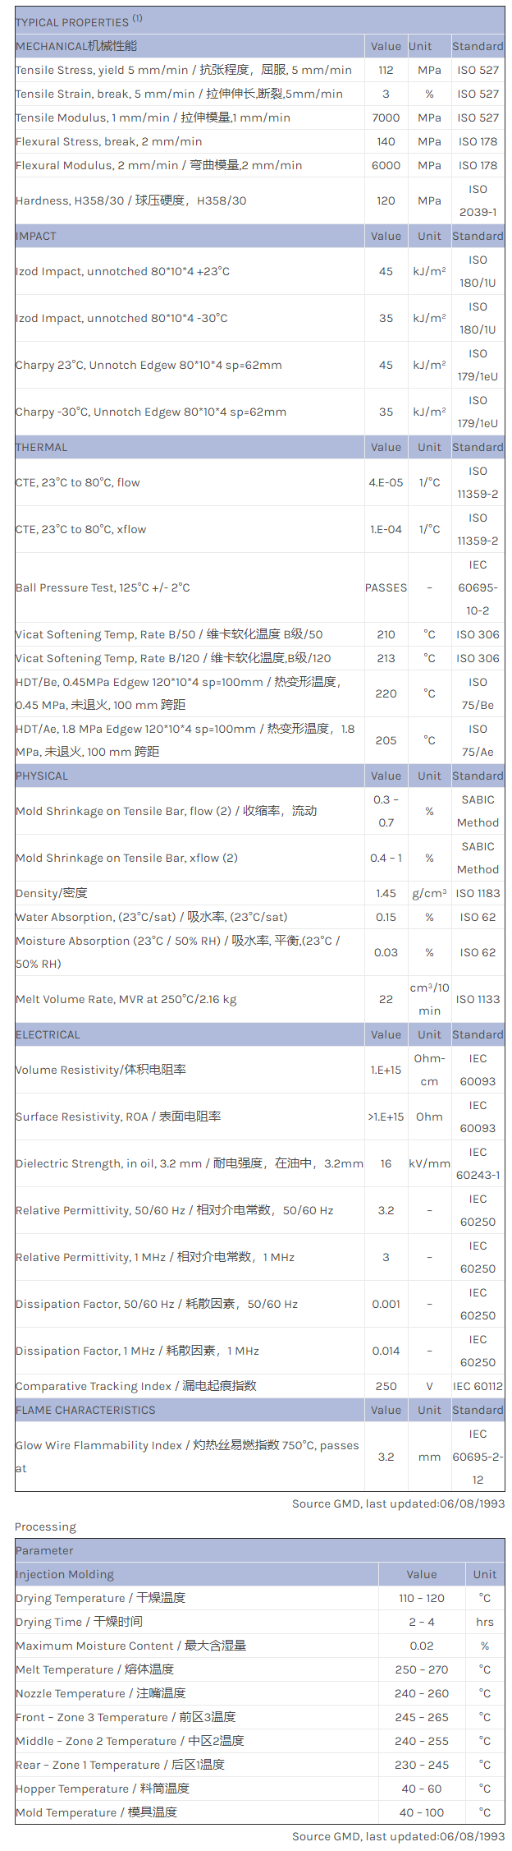The width and height of the screenshot is (512, 1851).
Task: Click the Comparative Tracking Index row
Action: click(136, 1386)
